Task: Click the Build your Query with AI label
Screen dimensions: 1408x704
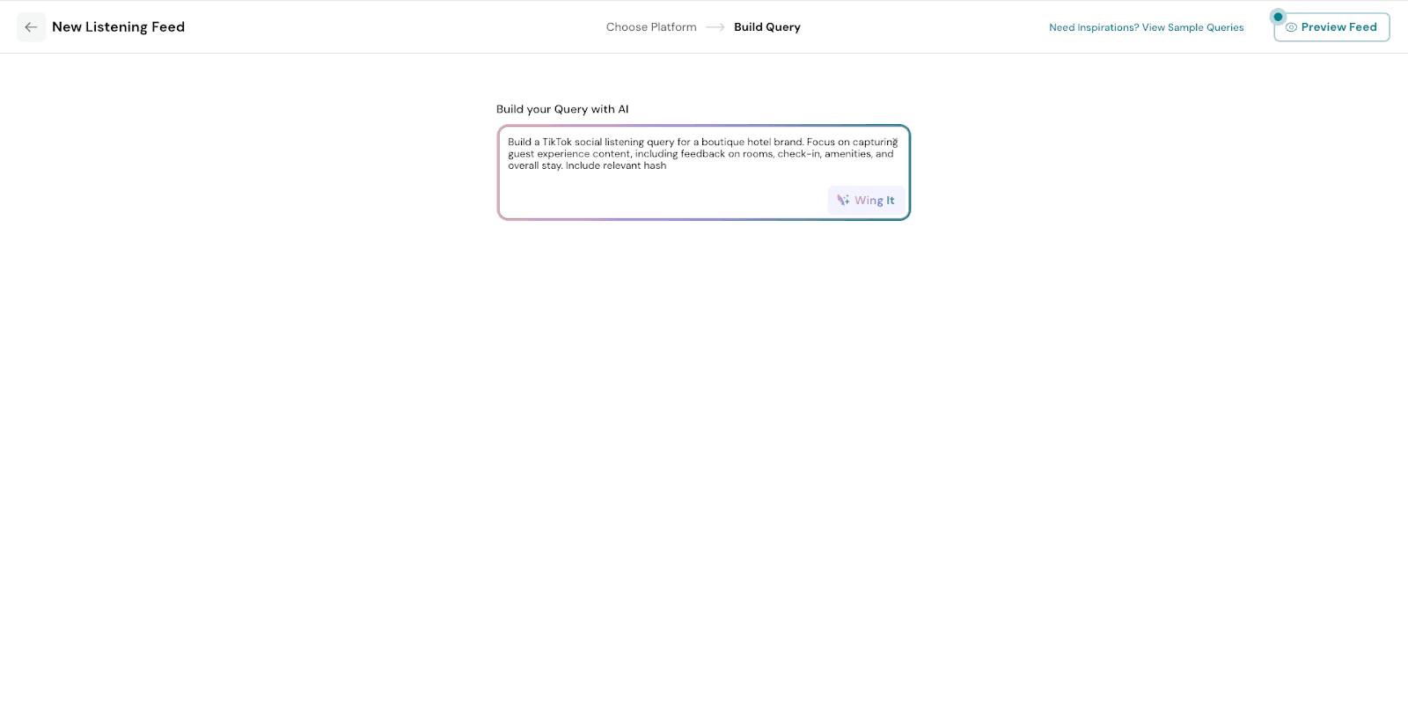Action: click(x=562, y=109)
